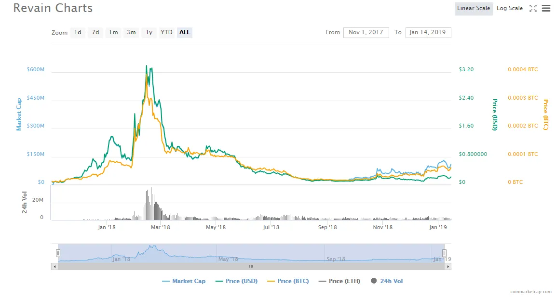Click the $300M market cap axis label

pyautogui.click(x=36, y=126)
